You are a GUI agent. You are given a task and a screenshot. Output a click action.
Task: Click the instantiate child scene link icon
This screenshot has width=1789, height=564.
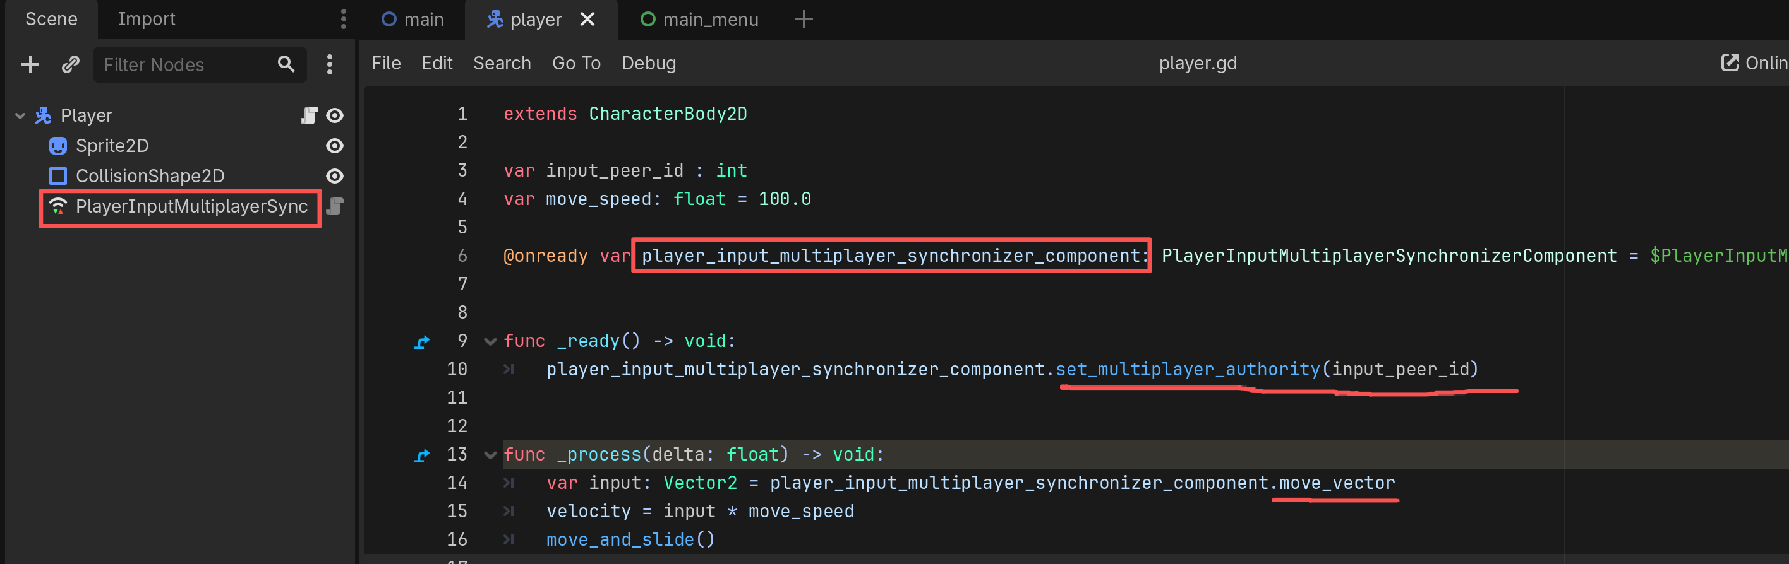70,64
